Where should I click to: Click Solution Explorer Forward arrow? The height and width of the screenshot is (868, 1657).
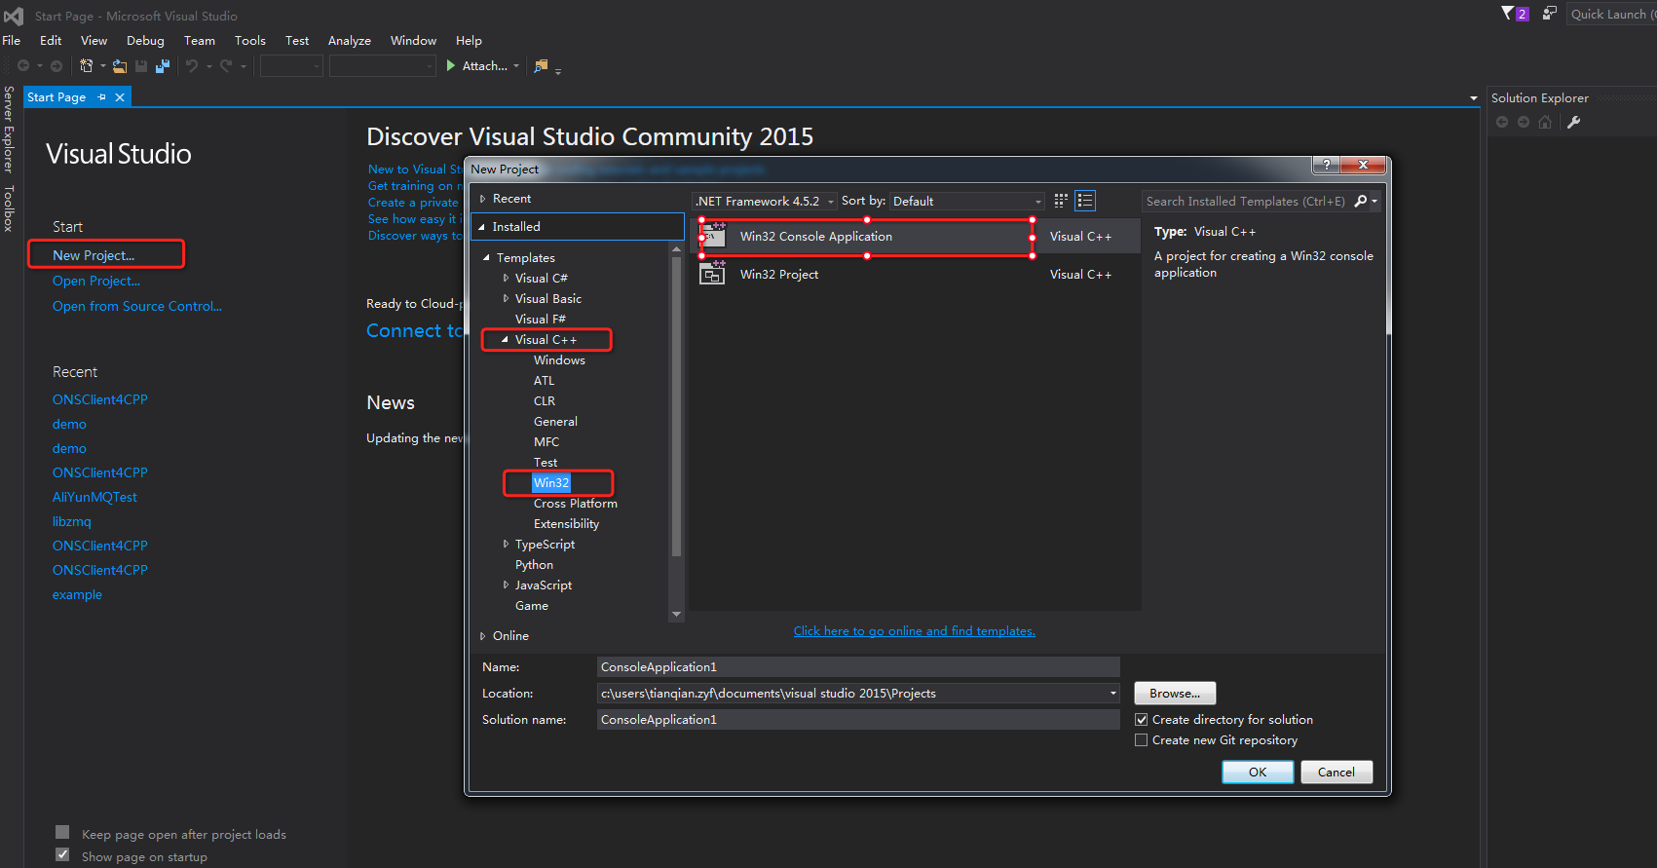tap(1524, 122)
